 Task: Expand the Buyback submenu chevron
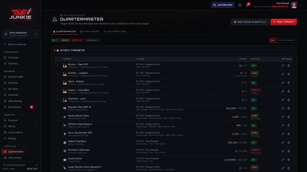coord(36,120)
